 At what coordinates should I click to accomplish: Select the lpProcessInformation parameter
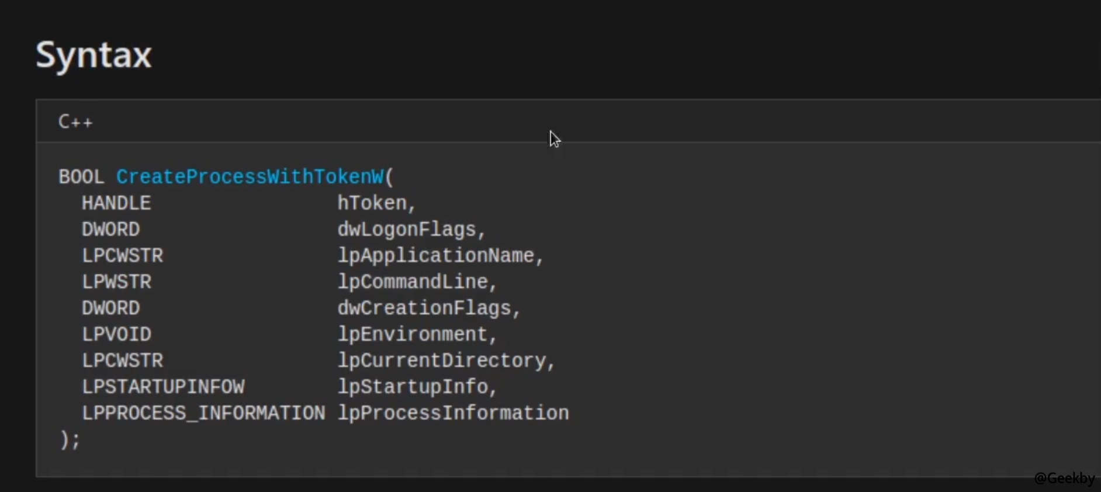point(453,413)
